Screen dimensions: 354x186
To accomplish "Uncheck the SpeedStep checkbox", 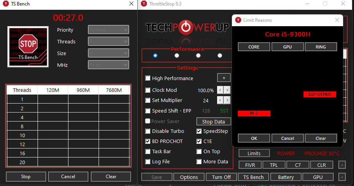I will (x=199, y=131).
